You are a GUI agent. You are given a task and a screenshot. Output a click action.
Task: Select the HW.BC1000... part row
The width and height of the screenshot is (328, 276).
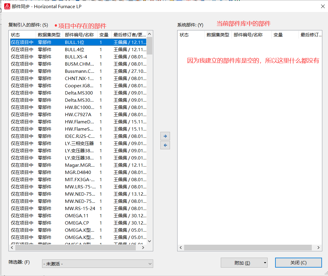pyautogui.click(x=78, y=107)
